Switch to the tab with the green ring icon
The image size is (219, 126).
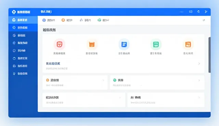tap(103, 20)
